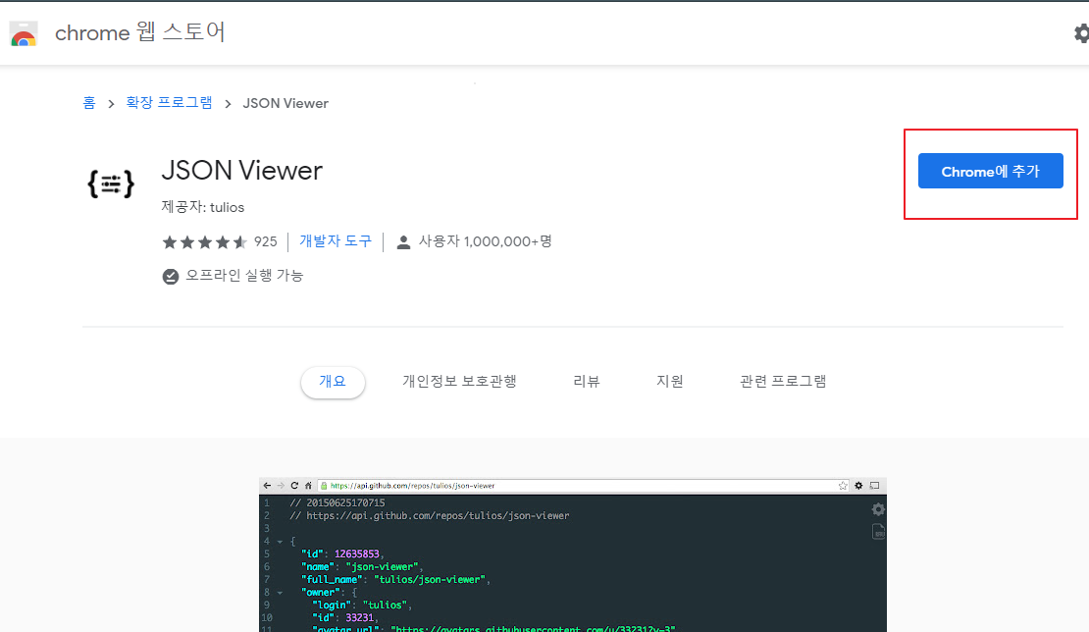This screenshot has width=1089, height=632.
Task: Click the users person icon
Action: (403, 242)
